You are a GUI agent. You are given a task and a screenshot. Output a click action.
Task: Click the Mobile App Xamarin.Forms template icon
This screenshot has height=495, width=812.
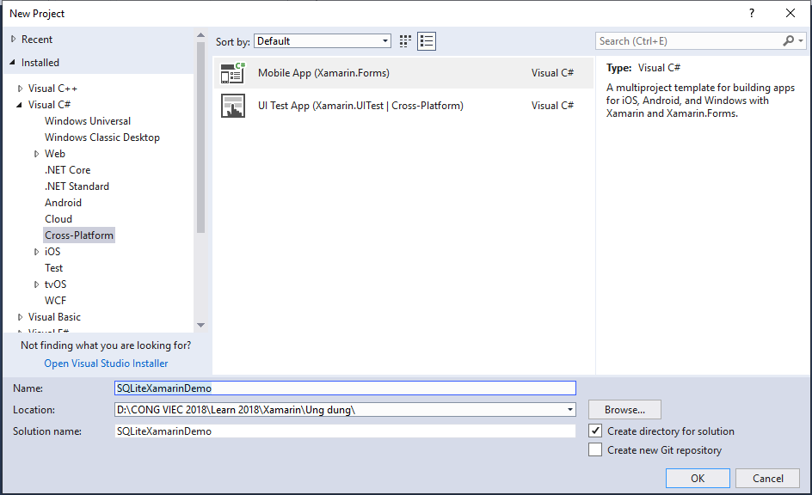point(232,73)
